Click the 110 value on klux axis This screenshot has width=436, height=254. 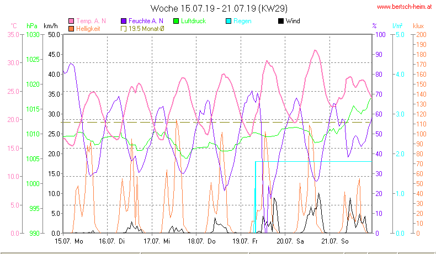click(x=421, y=124)
